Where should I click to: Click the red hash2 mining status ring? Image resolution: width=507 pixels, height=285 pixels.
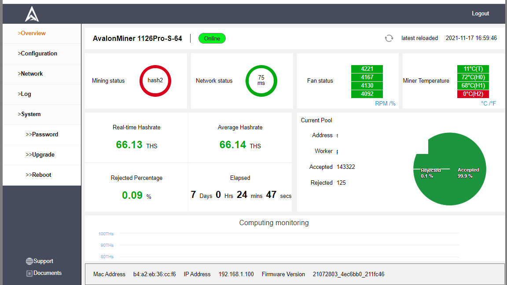[x=155, y=81]
